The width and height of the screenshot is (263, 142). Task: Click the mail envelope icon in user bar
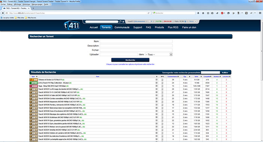click(x=150, y=22)
